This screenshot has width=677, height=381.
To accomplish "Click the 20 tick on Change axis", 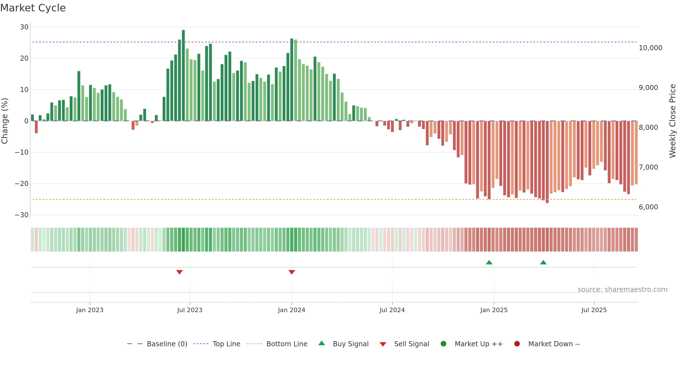I will (24, 58).
